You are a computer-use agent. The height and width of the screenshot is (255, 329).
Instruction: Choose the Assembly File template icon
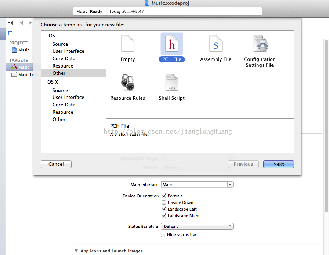216,44
